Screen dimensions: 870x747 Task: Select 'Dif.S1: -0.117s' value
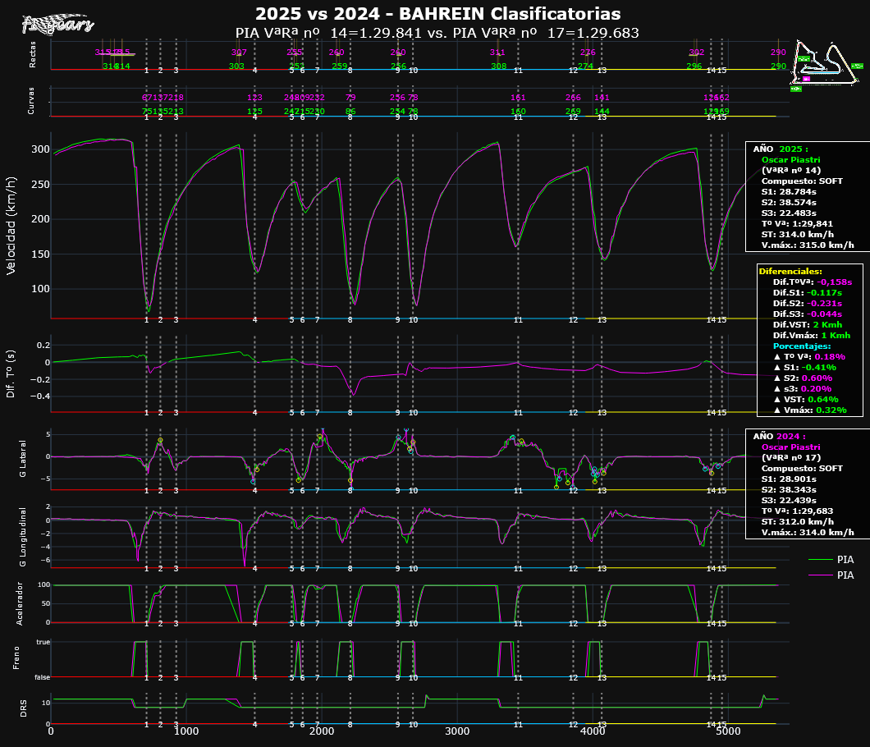[x=808, y=292]
